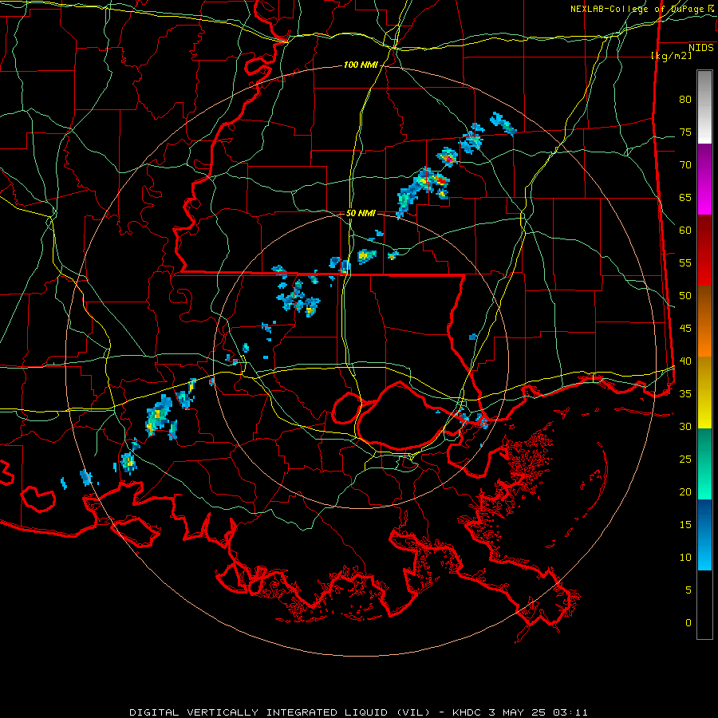This screenshot has height=718, width=718.
Task: Select the 5 value on the VIL scale
Action: [688, 590]
